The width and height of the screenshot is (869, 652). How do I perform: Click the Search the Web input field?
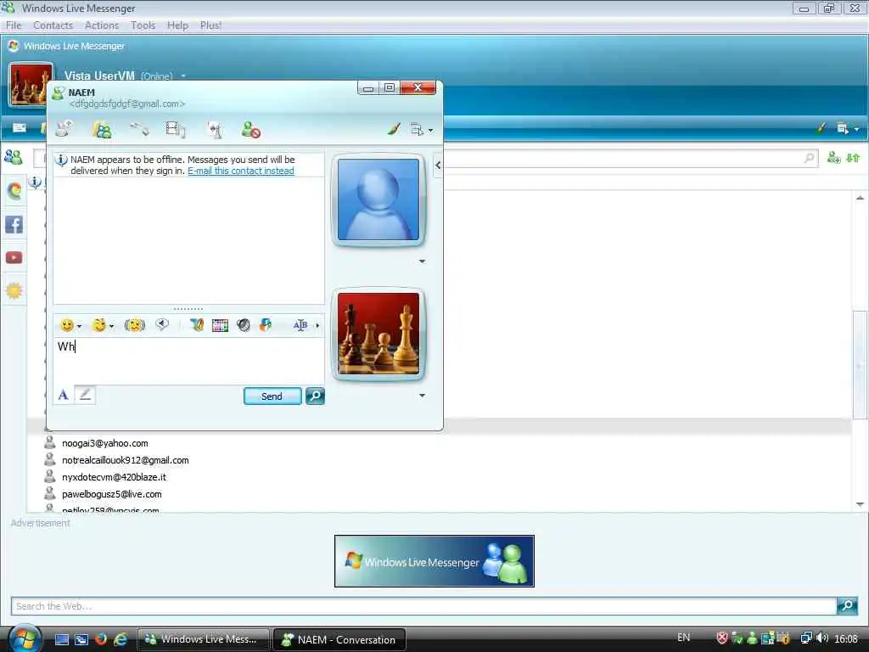click(423, 606)
